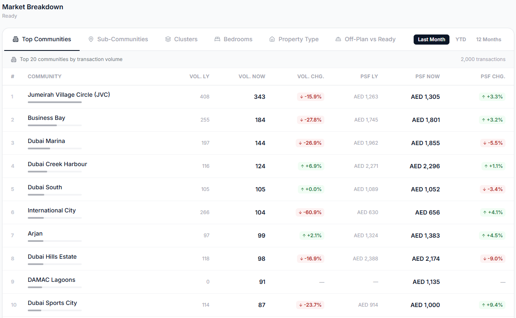The width and height of the screenshot is (516, 318).
Task: Click the Top Communities building icon
Action: 16,39
